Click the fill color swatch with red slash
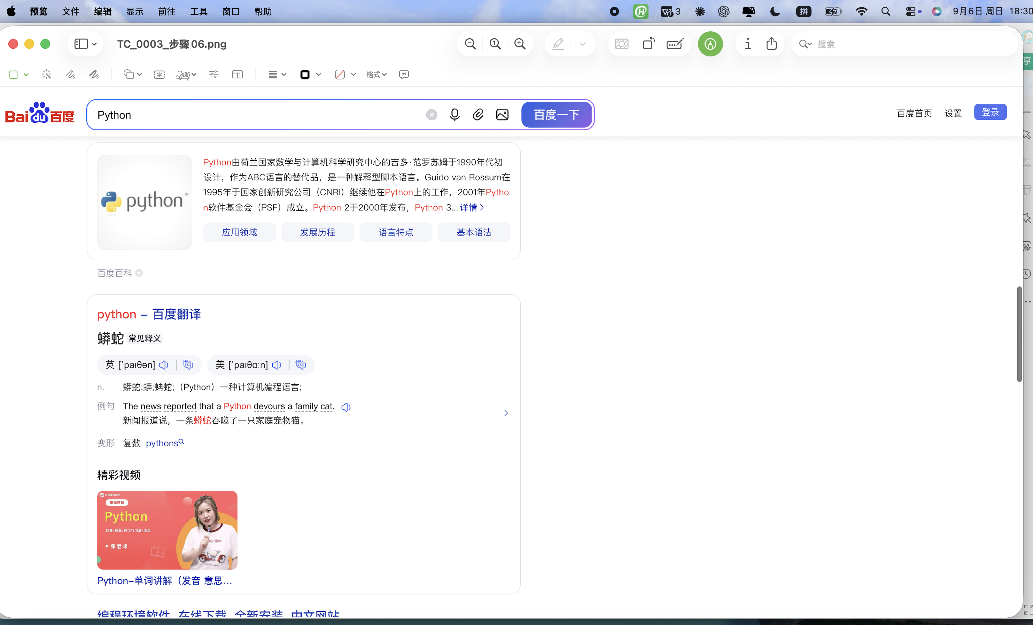Screen dimensions: 1033x625 (x=340, y=75)
